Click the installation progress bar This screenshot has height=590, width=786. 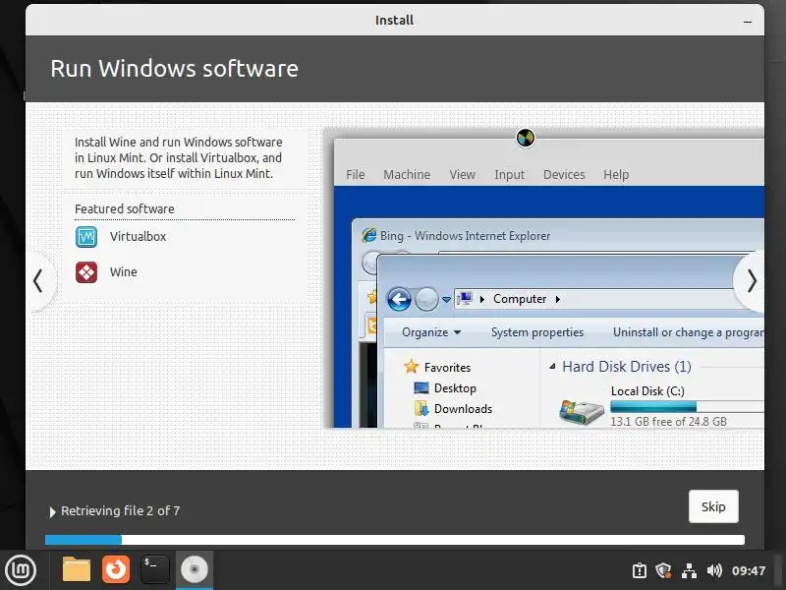click(395, 540)
